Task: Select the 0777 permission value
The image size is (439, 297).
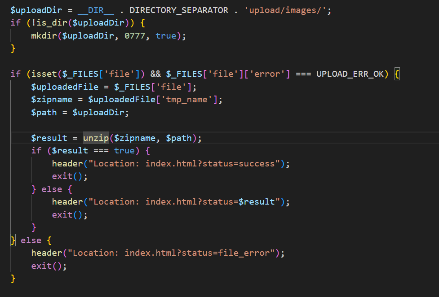Action: 135,36
